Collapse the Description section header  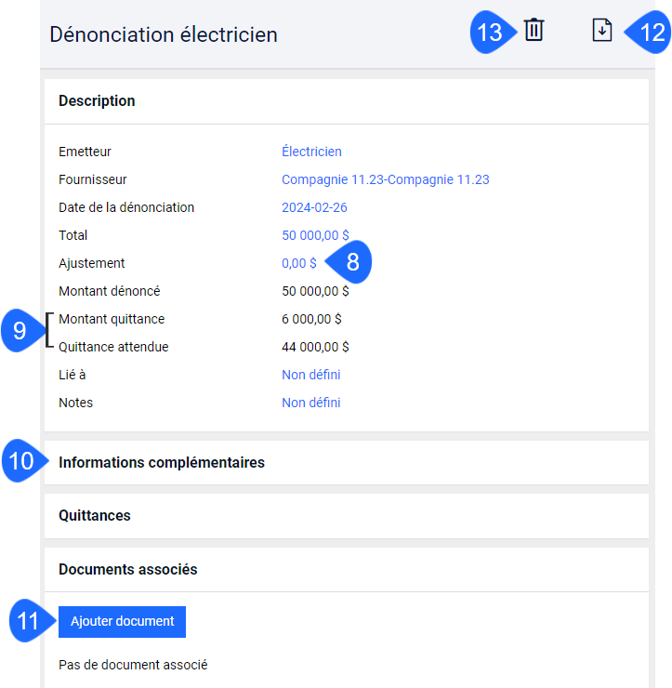(x=347, y=101)
